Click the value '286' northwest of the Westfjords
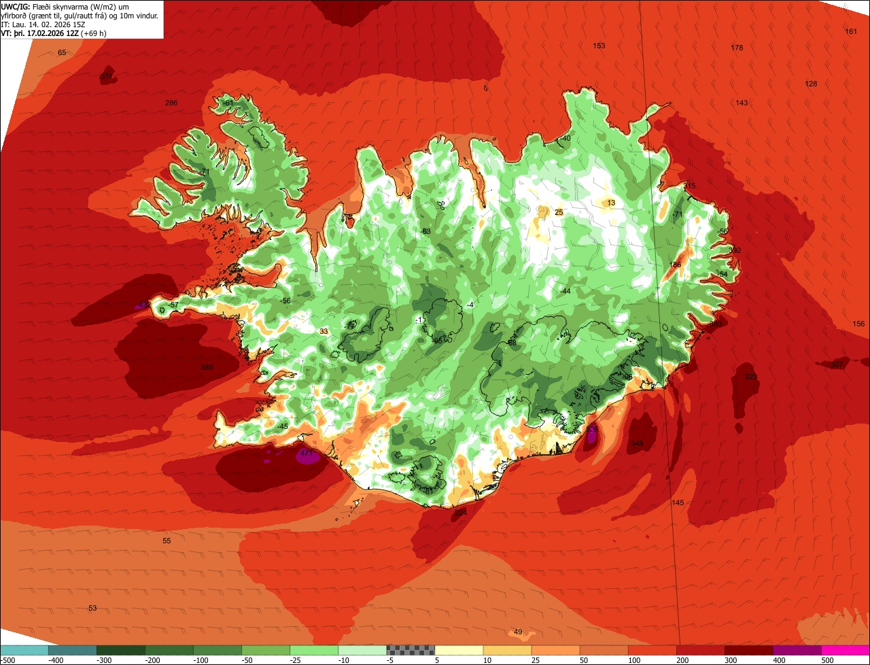The width and height of the screenshot is (870, 665). click(x=171, y=103)
